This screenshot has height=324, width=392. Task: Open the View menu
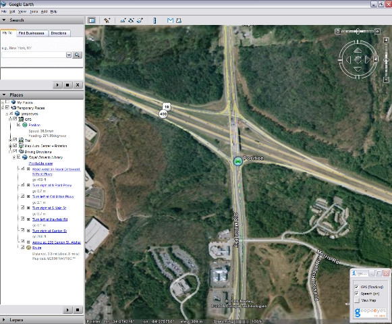point(22,11)
